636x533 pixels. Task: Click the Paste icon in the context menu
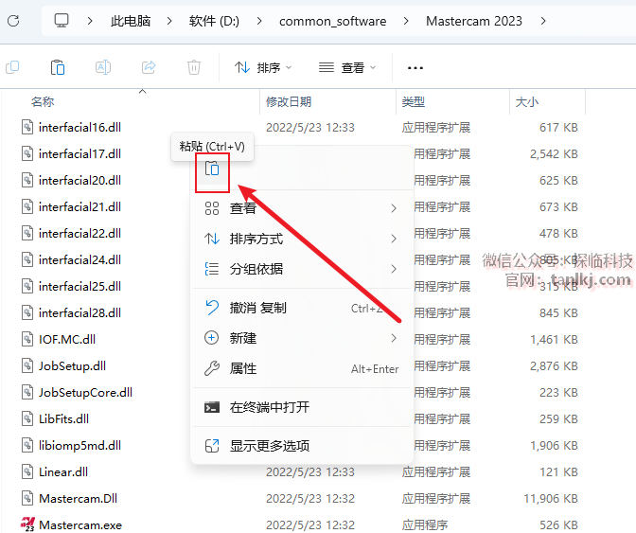click(212, 169)
